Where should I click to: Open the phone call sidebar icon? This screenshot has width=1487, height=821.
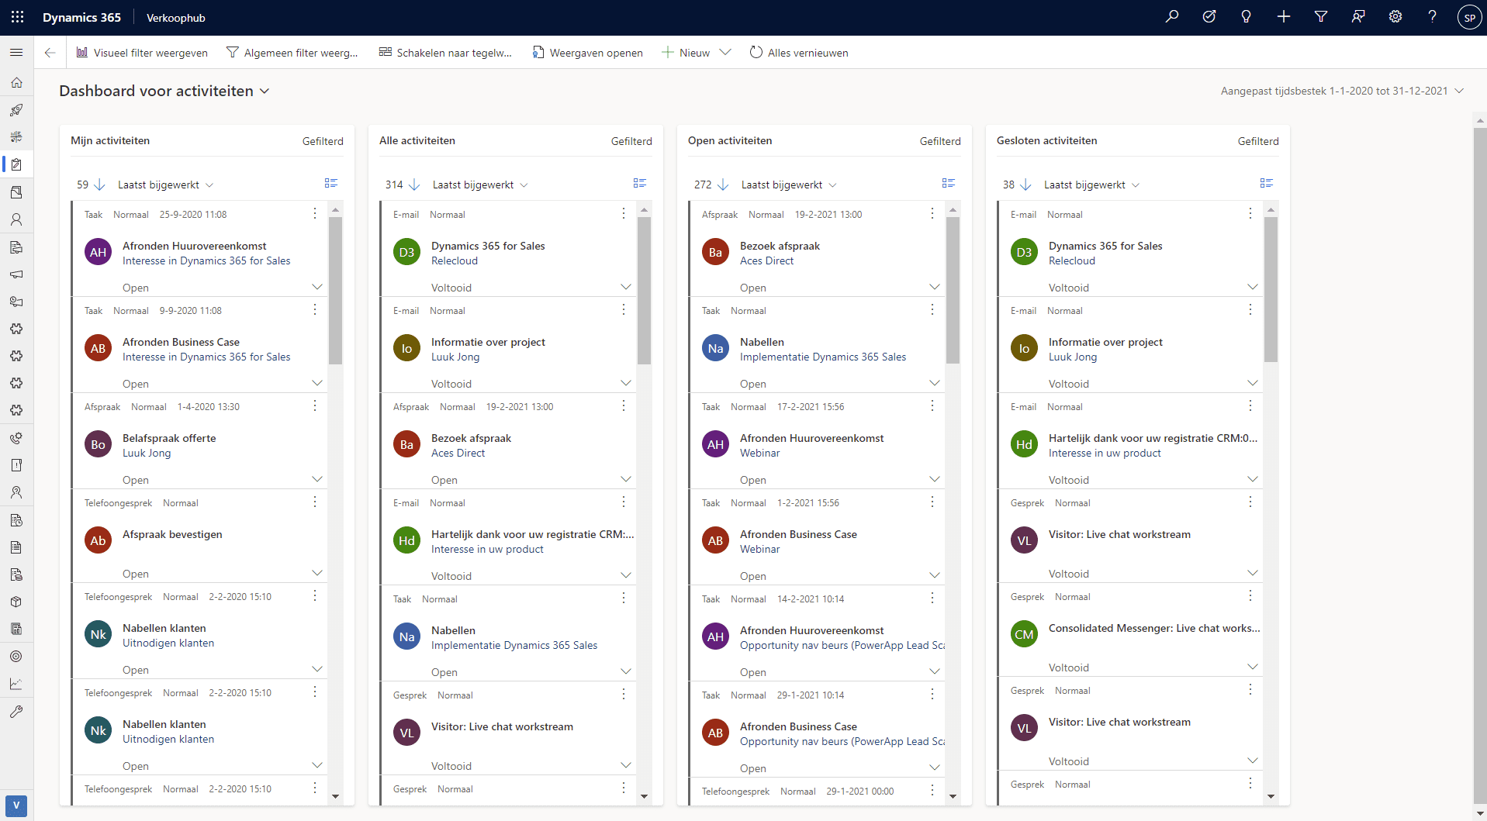click(x=16, y=438)
